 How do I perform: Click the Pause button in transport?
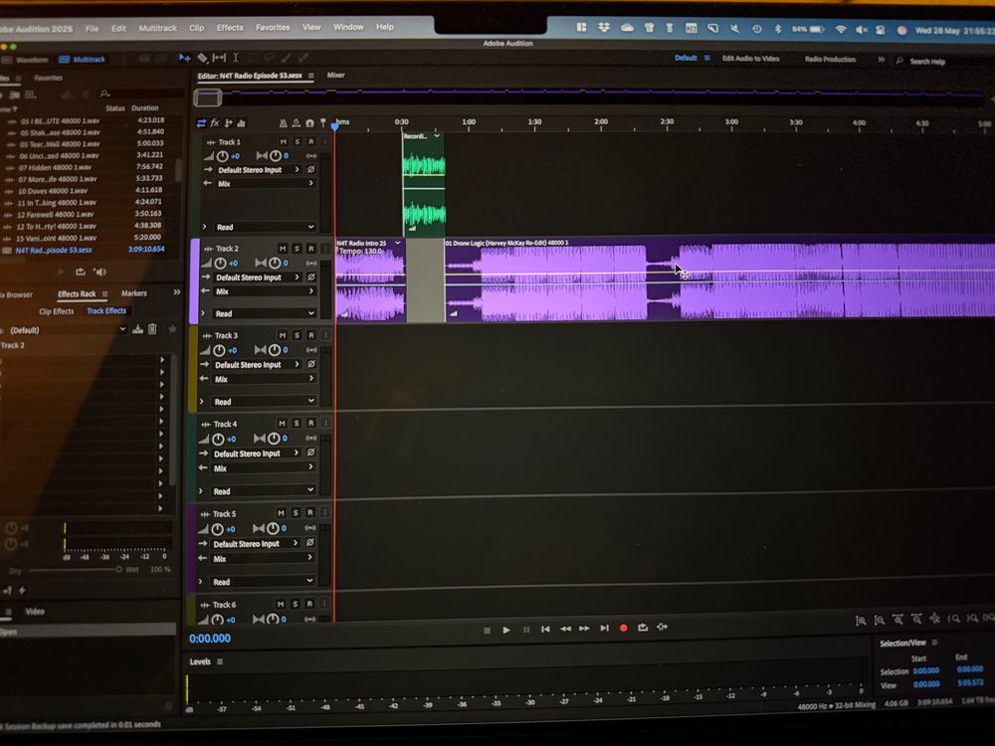point(526,630)
